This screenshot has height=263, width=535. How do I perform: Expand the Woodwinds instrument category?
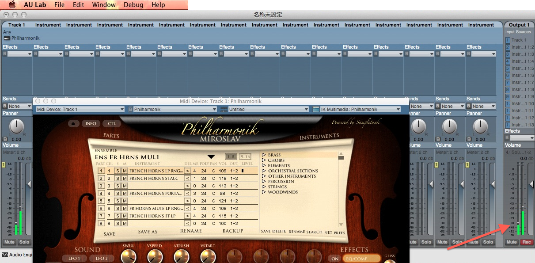pos(264,192)
